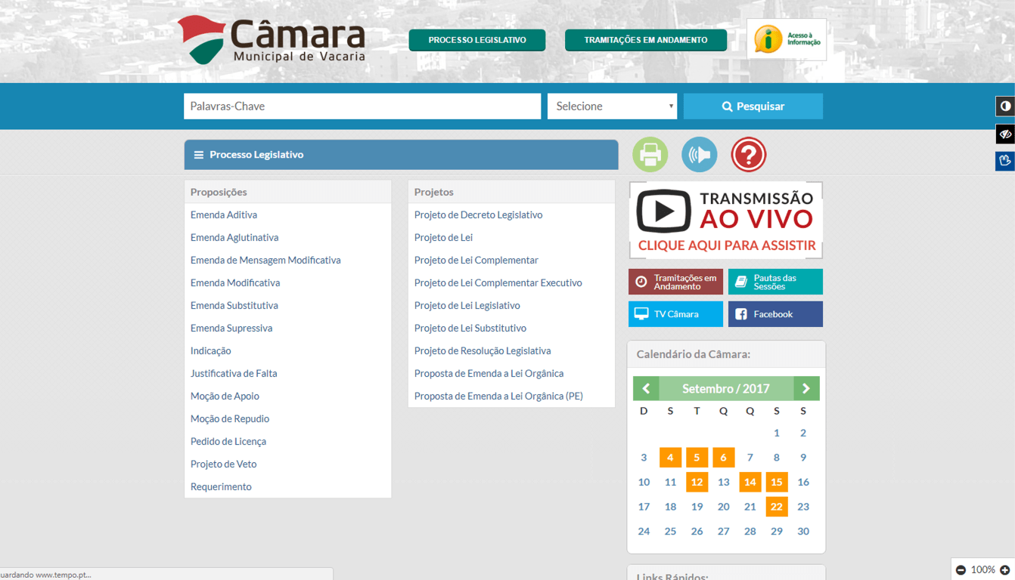Viewport: 1015px width, 580px height.
Task: Click the Palavras-Chave search field
Action: (x=362, y=106)
